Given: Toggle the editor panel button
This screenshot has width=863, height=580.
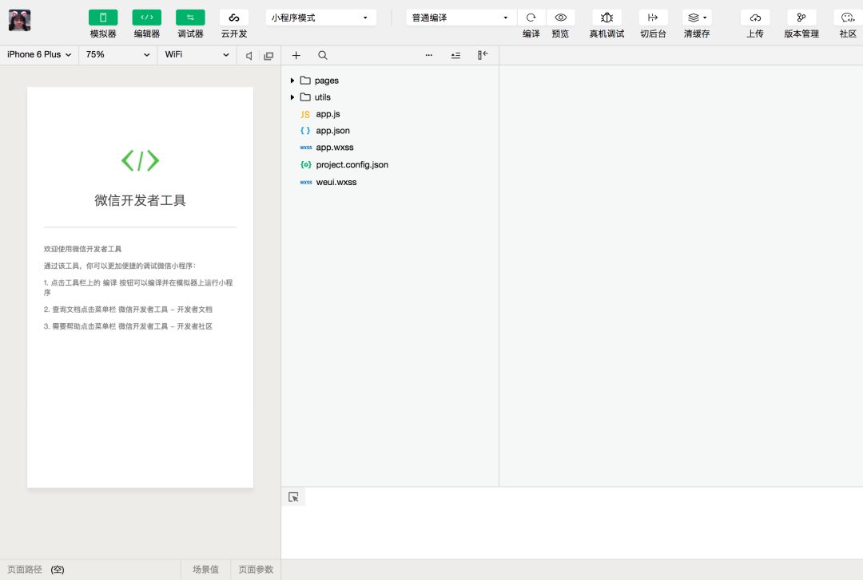Looking at the screenshot, I should pos(146,18).
